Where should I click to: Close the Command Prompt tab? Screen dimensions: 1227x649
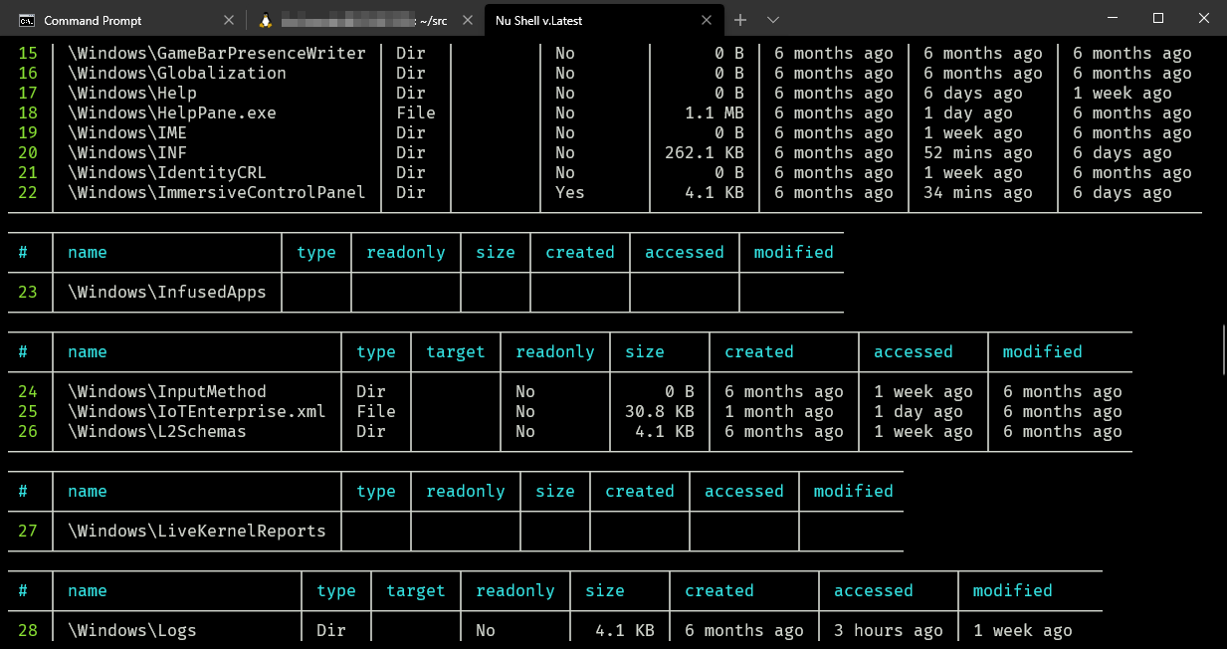coord(229,20)
